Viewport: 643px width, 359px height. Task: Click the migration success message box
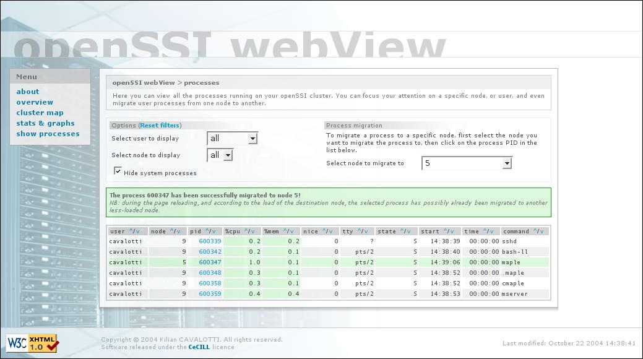point(329,202)
